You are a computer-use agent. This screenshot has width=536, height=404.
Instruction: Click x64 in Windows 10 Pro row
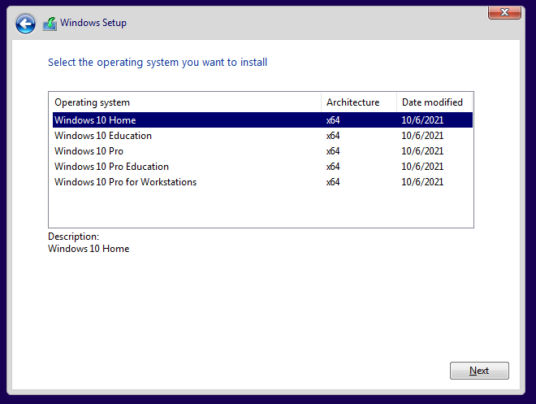333,151
